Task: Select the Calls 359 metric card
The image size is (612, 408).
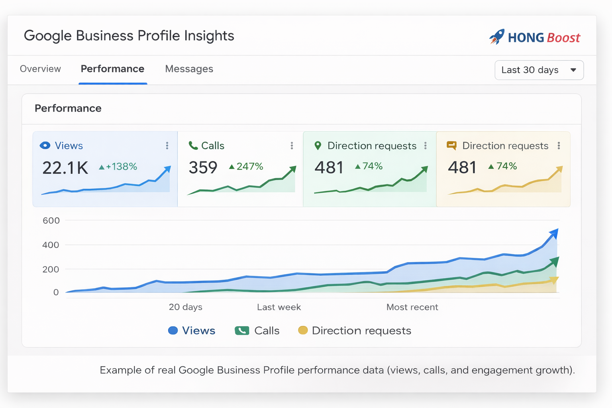Action: tap(240, 169)
